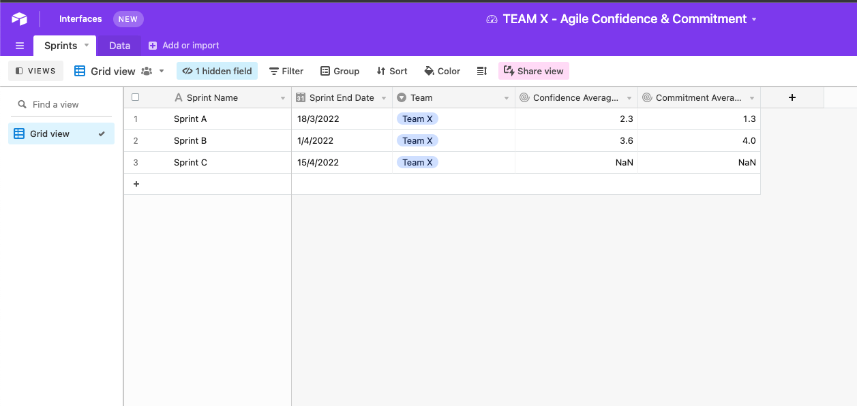The height and width of the screenshot is (406, 857).
Task: Open the Sort options
Action: click(392, 71)
